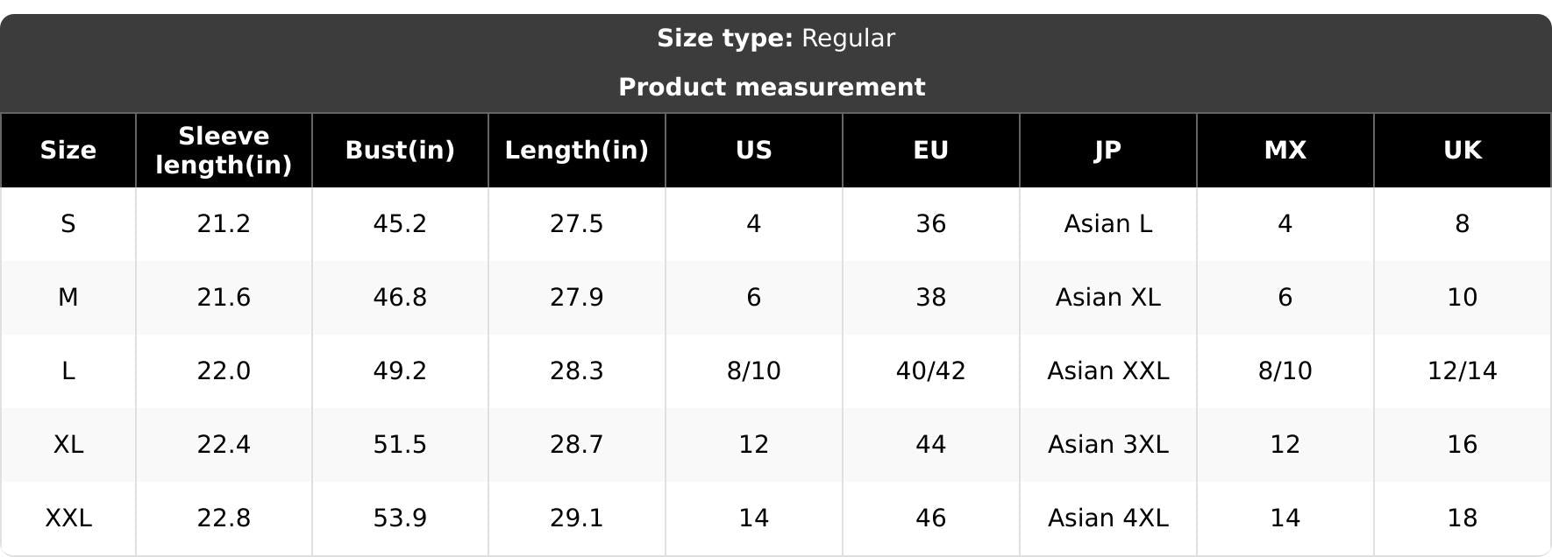Viewport: 1552px width, 557px height.
Task: Select the 29.1 length value
Action: [577, 518]
